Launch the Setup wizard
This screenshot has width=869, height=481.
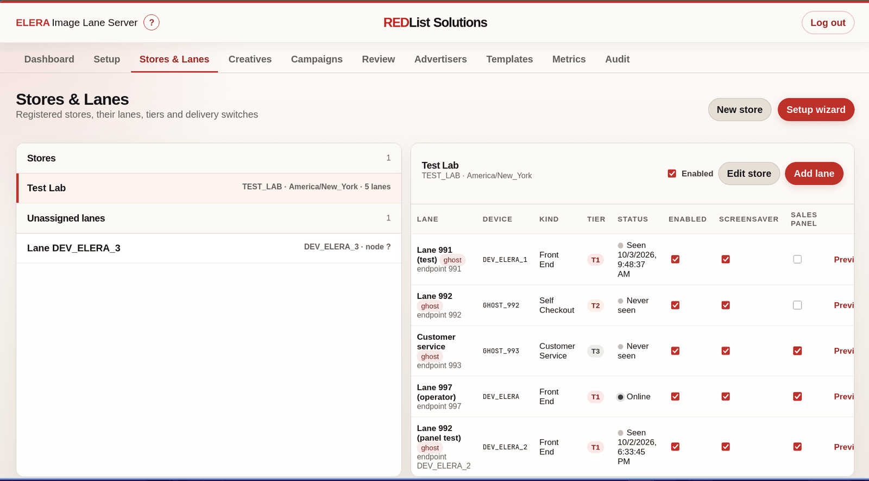click(x=816, y=109)
